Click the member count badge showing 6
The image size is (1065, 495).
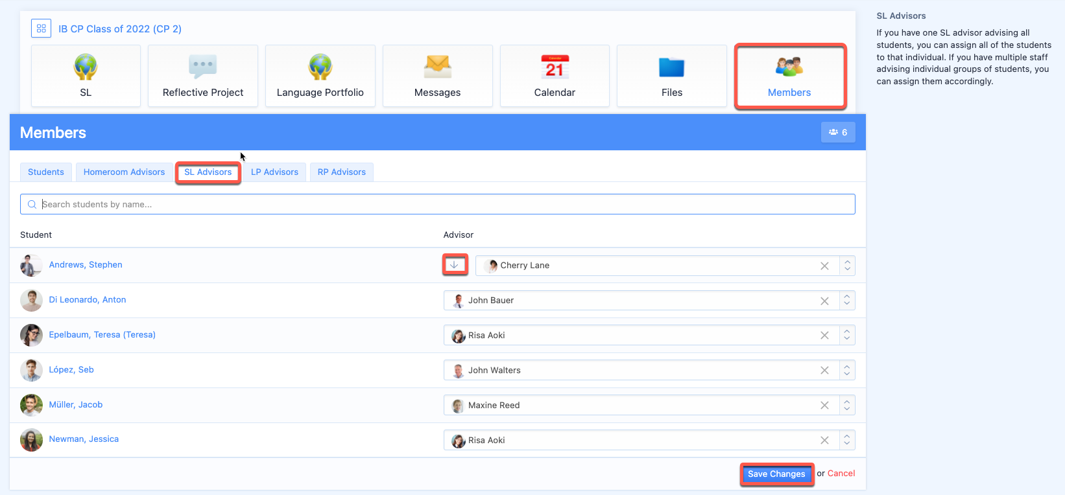[x=838, y=132]
